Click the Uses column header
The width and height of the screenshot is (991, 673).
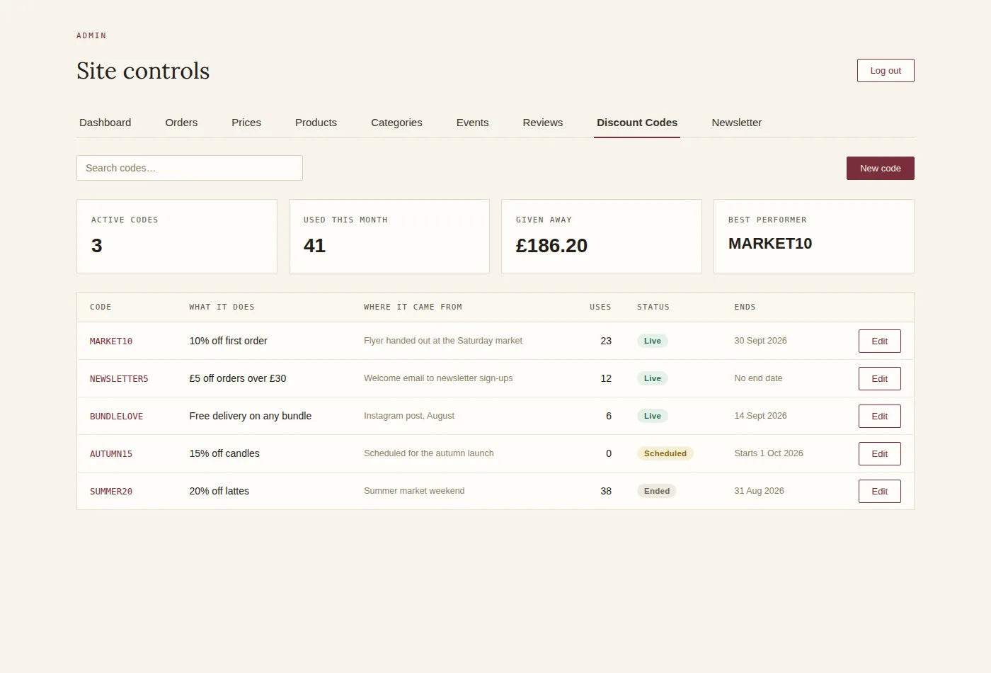600,307
